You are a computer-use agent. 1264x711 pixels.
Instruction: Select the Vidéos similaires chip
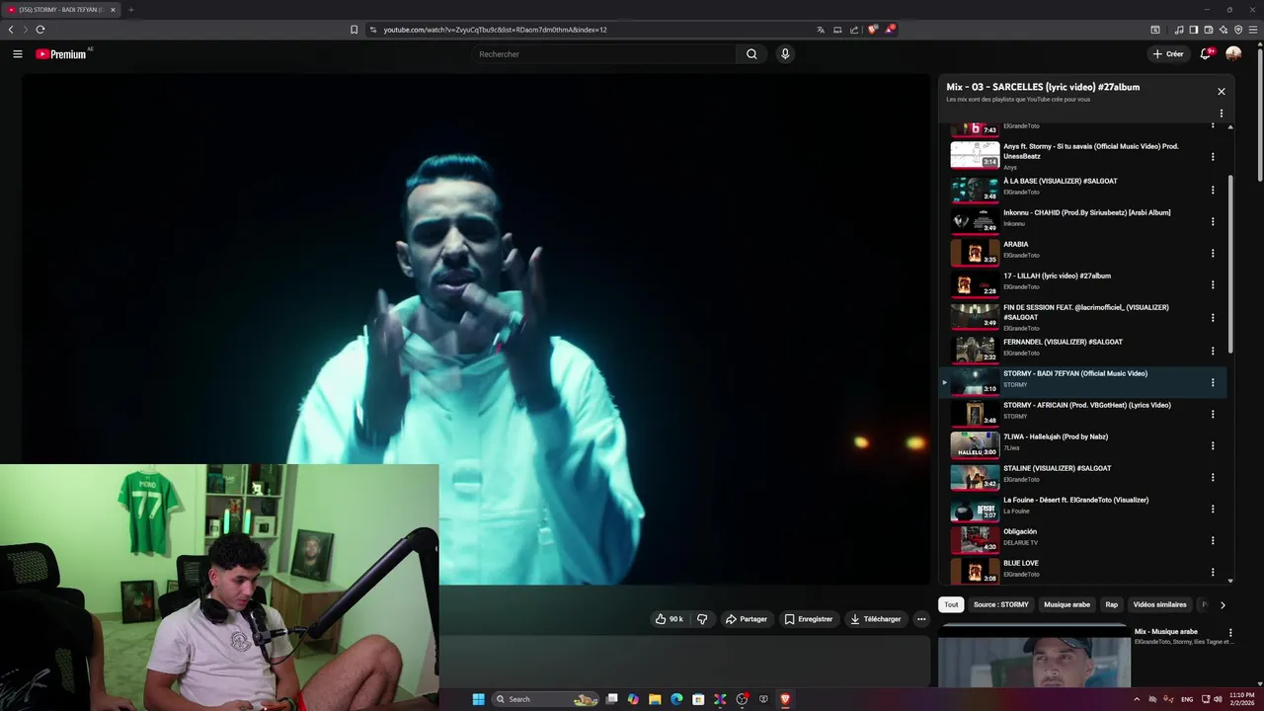[1159, 604]
